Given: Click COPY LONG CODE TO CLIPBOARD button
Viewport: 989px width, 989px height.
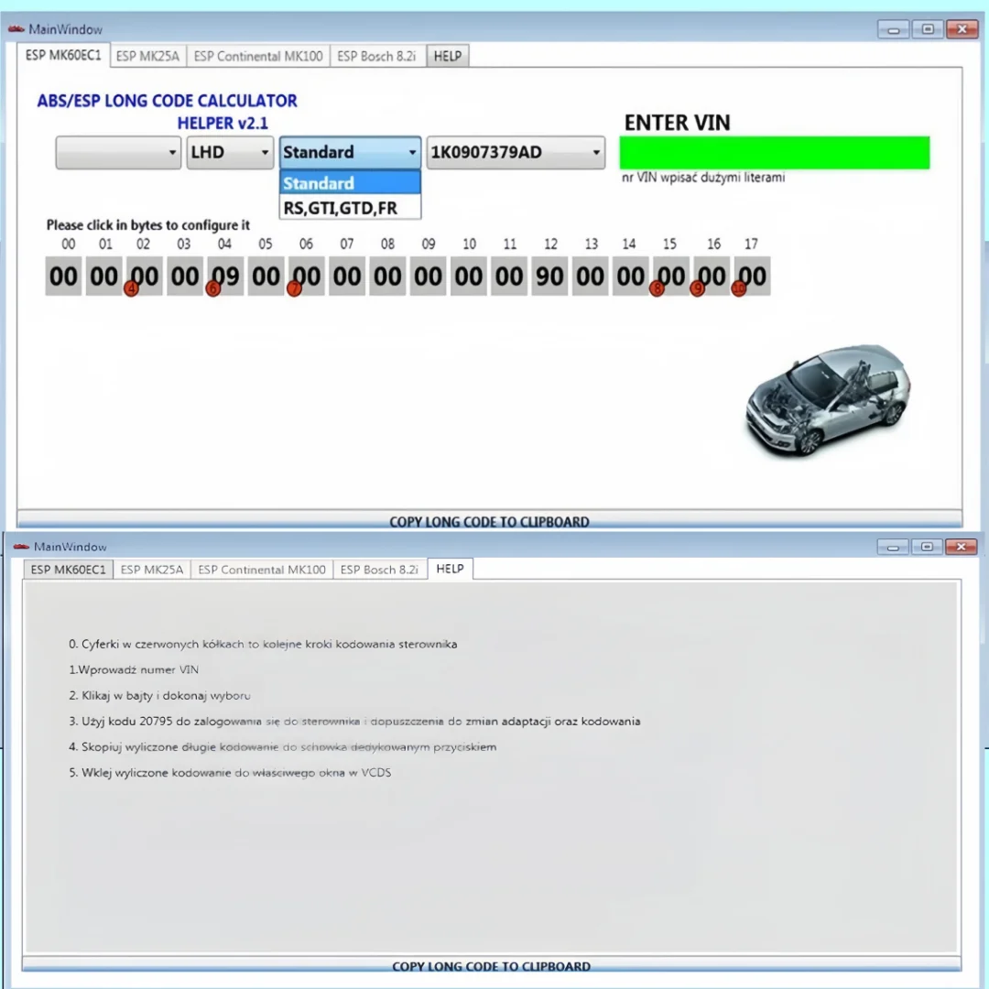Looking at the screenshot, I should point(489,521).
